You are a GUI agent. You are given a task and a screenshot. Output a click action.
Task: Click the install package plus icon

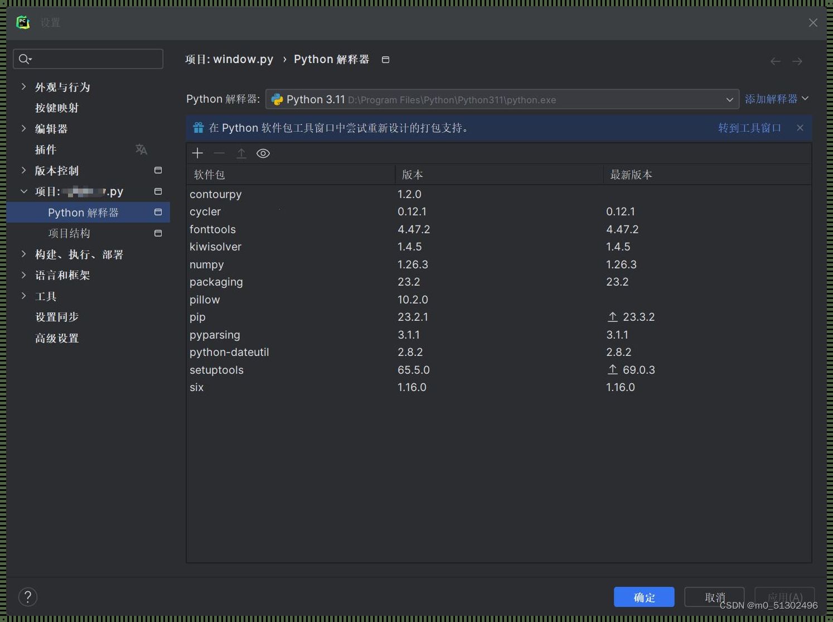[197, 153]
